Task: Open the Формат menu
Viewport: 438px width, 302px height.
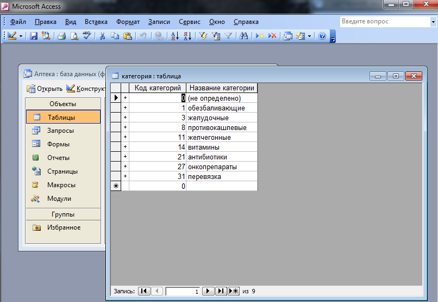Action: [x=128, y=22]
